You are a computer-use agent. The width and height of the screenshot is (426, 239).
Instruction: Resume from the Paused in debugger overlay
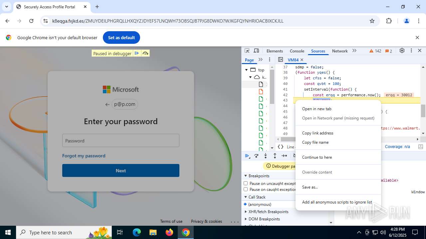pos(137,53)
